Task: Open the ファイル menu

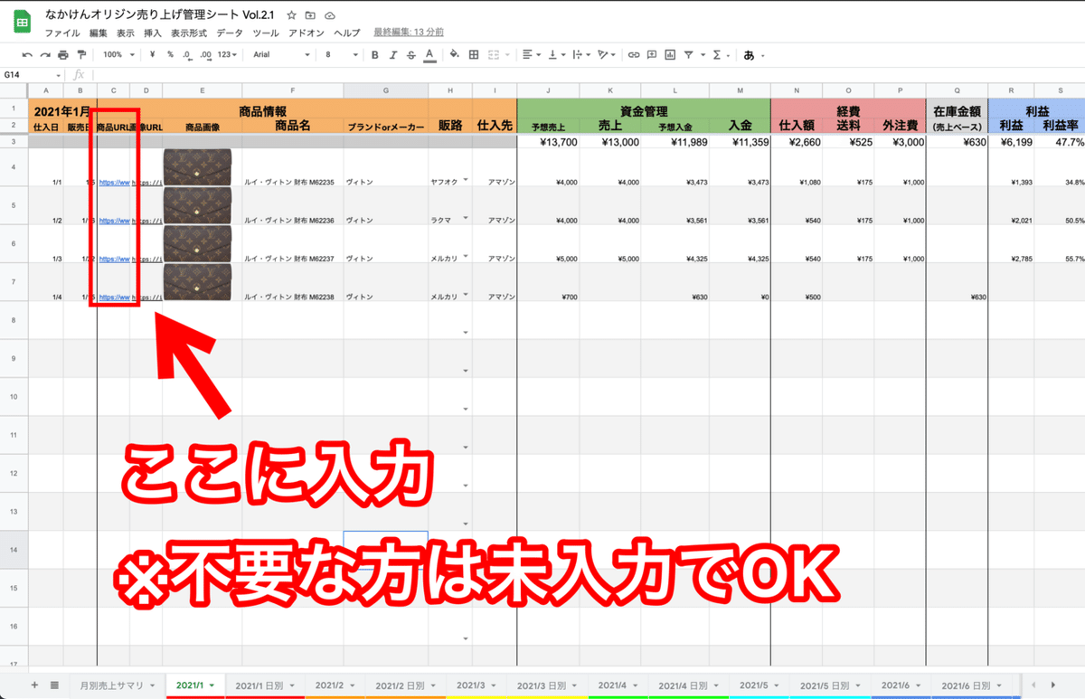Action: click(62, 33)
